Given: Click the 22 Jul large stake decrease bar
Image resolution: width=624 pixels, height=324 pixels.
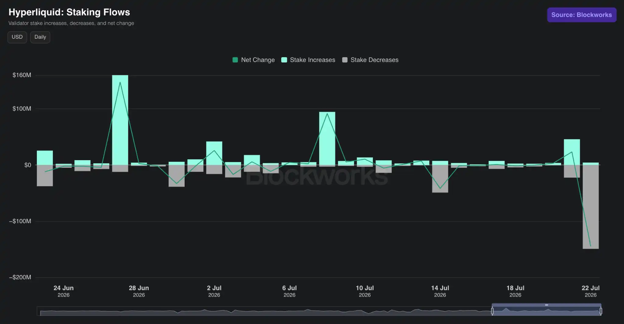Looking at the screenshot, I should [591, 207].
